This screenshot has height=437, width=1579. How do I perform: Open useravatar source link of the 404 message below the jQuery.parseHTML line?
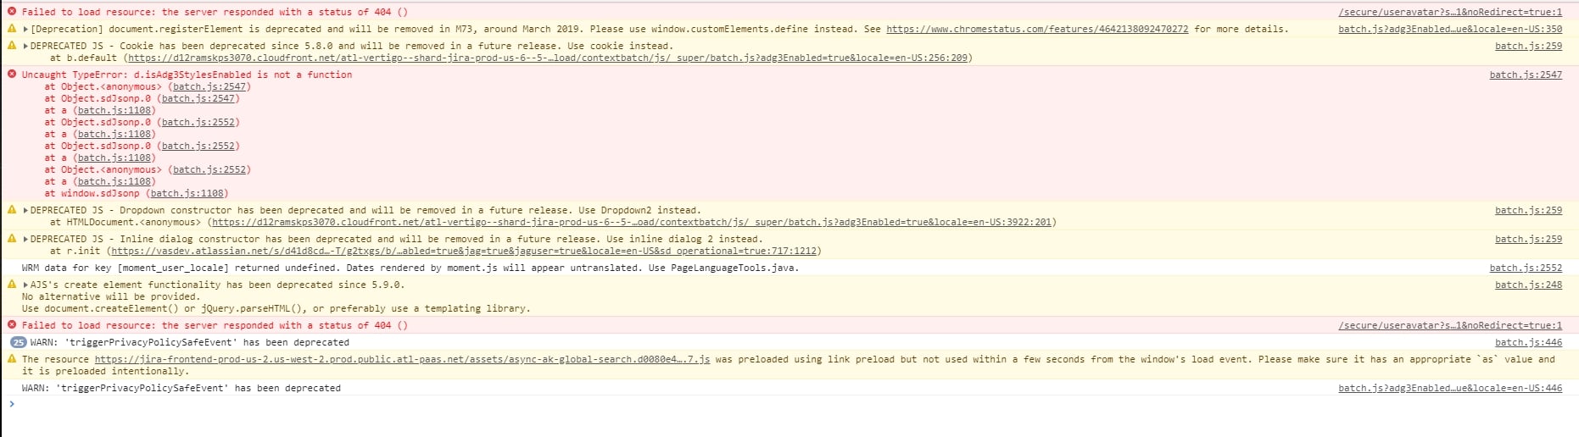[x=1450, y=325]
